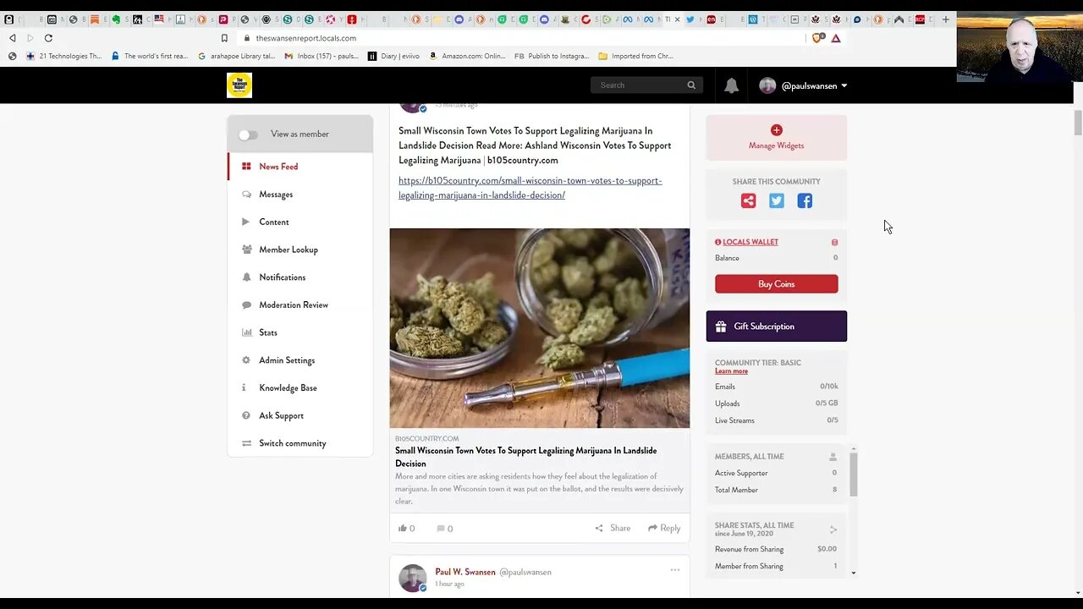
Task: Click browser back arrow
Action: point(12,38)
